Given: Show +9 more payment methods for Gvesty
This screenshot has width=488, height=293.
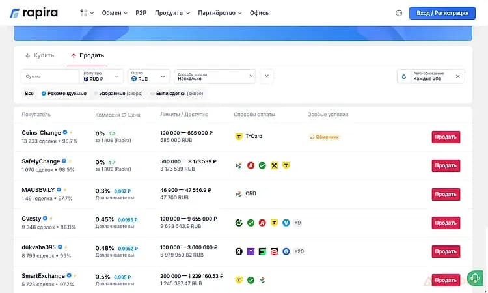Looking at the screenshot, I should (x=297, y=223).
